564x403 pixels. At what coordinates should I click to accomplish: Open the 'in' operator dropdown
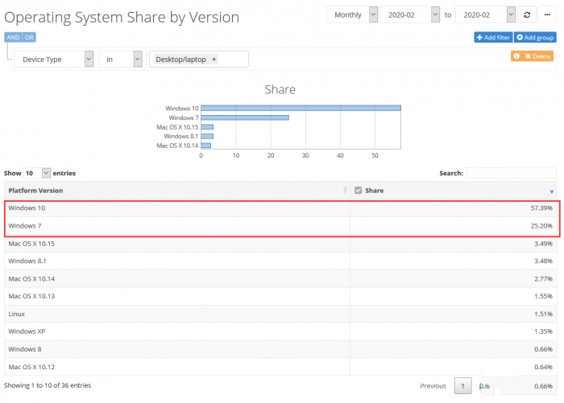pyautogui.click(x=120, y=60)
